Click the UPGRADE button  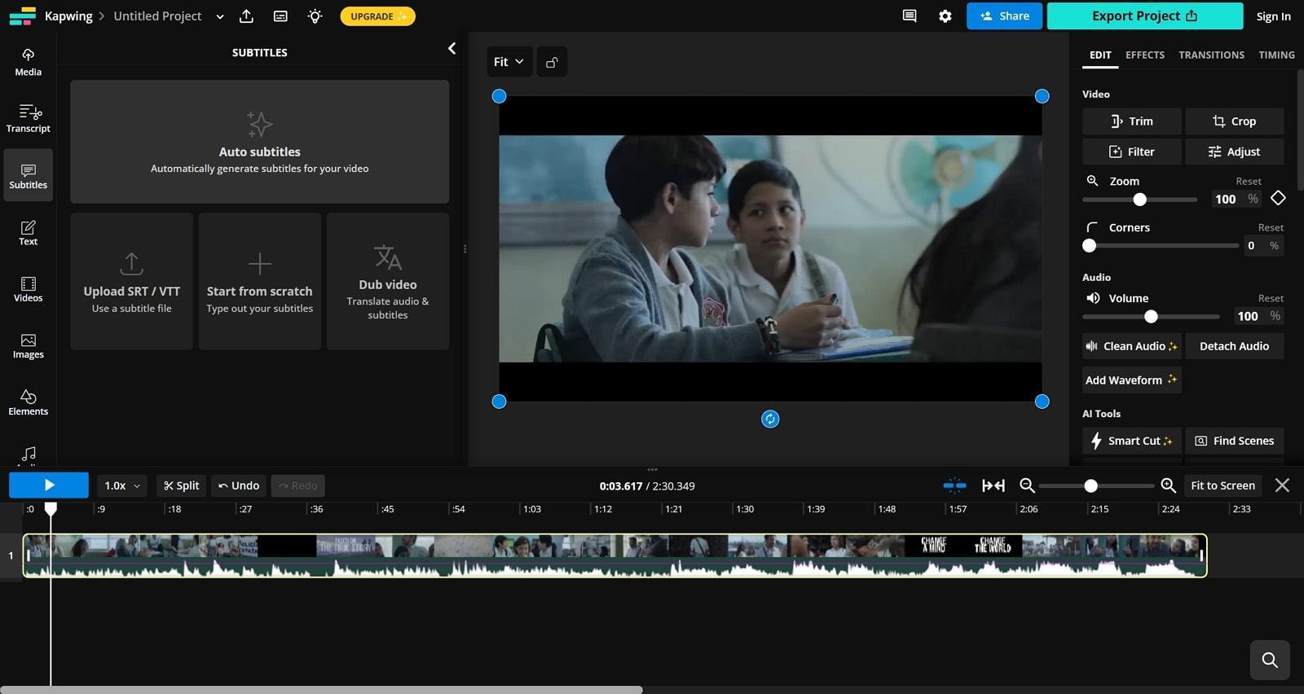click(377, 16)
